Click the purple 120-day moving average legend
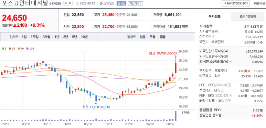 30,49
